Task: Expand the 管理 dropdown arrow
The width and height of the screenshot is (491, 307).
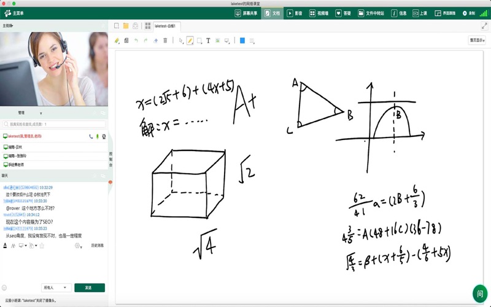Action: [41, 114]
